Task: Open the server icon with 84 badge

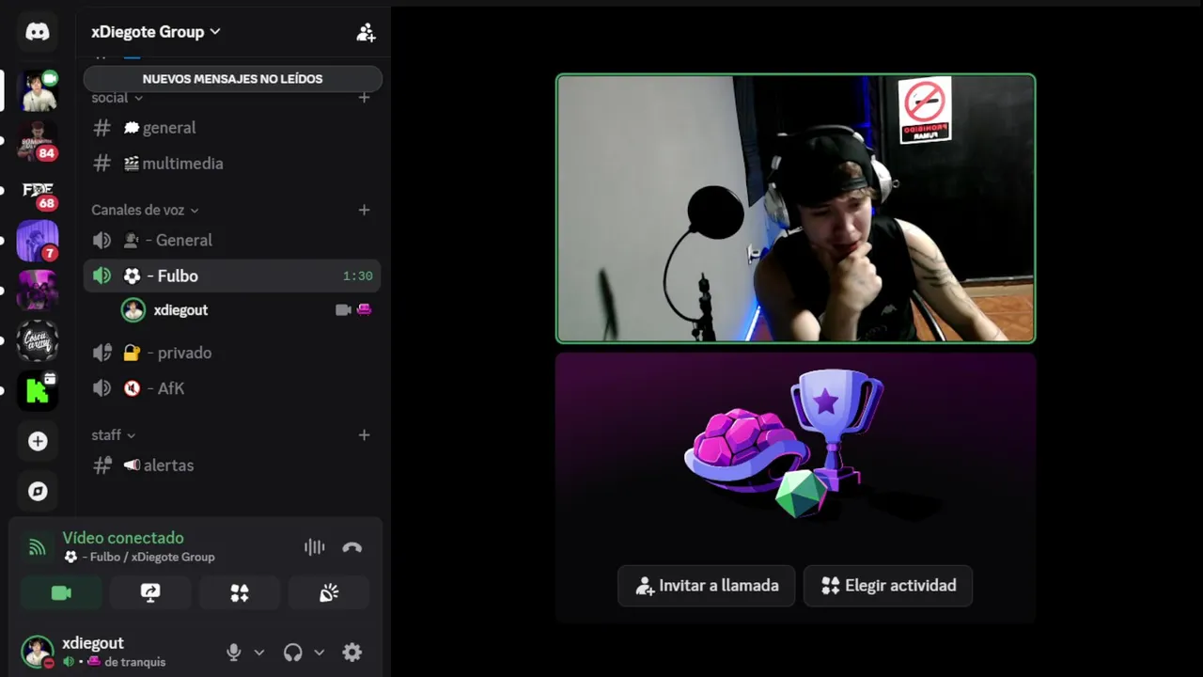Action: [x=38, y=140]
